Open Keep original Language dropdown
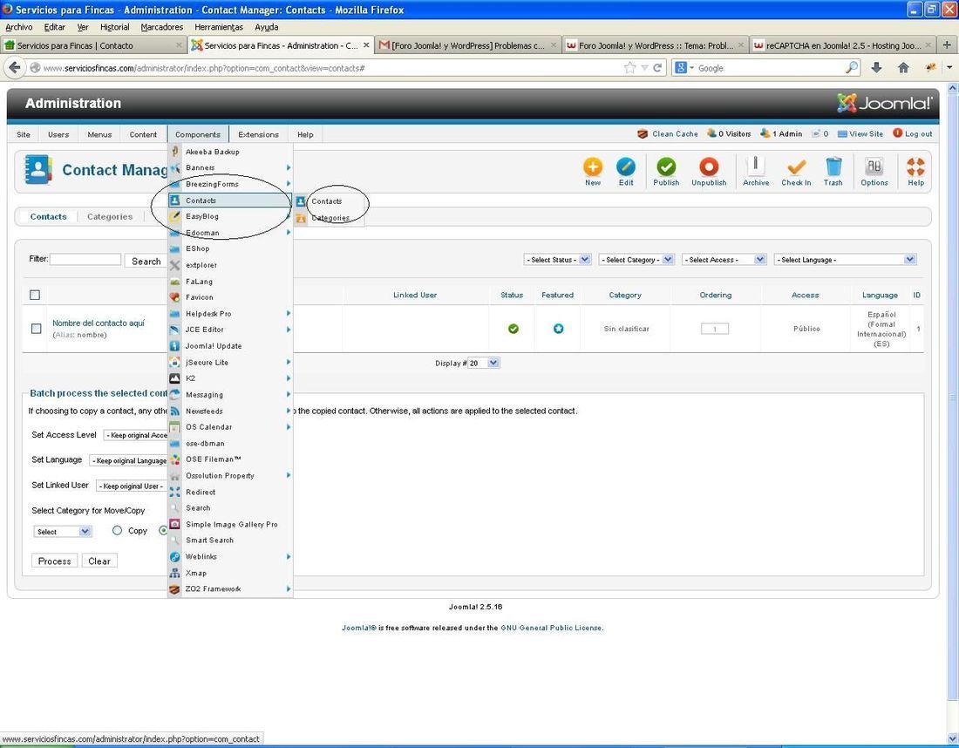The image size is (959, 748). 128,460
